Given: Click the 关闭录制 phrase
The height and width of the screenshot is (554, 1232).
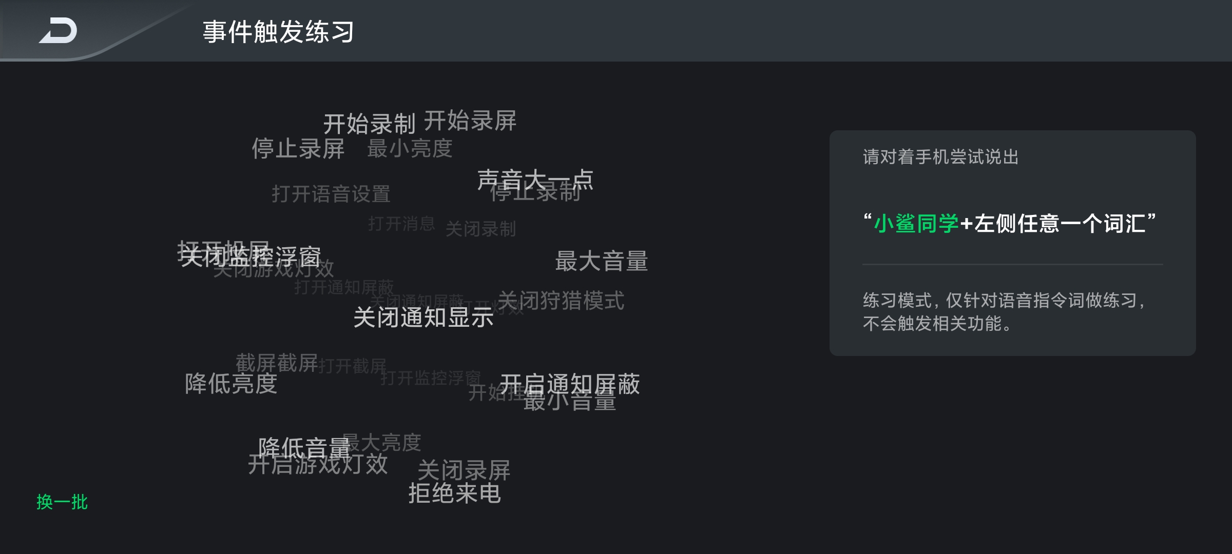Looking at the screenshot, I should [x=480, y=229].
